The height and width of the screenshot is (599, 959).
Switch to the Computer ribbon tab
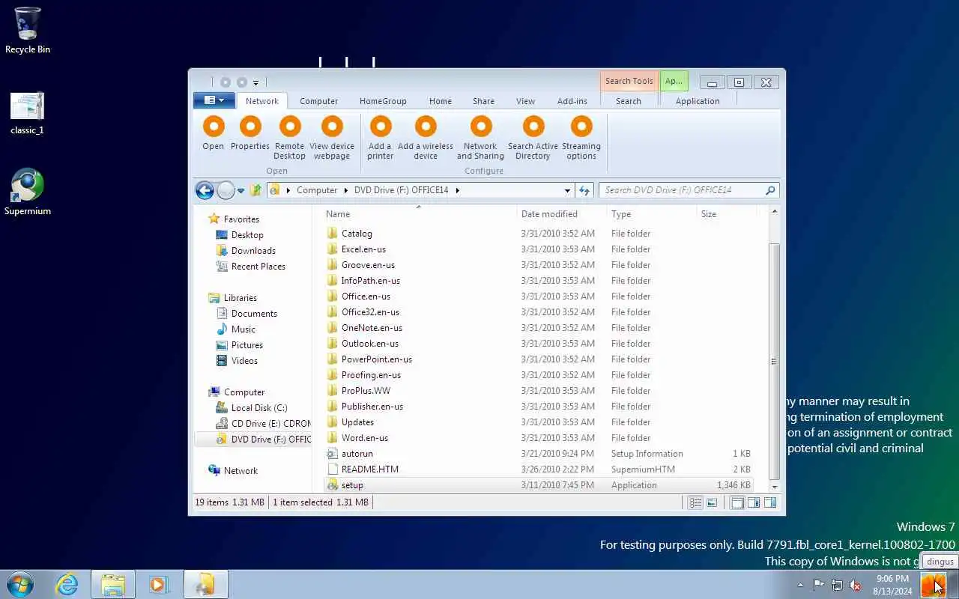click(x=318, y=101)
